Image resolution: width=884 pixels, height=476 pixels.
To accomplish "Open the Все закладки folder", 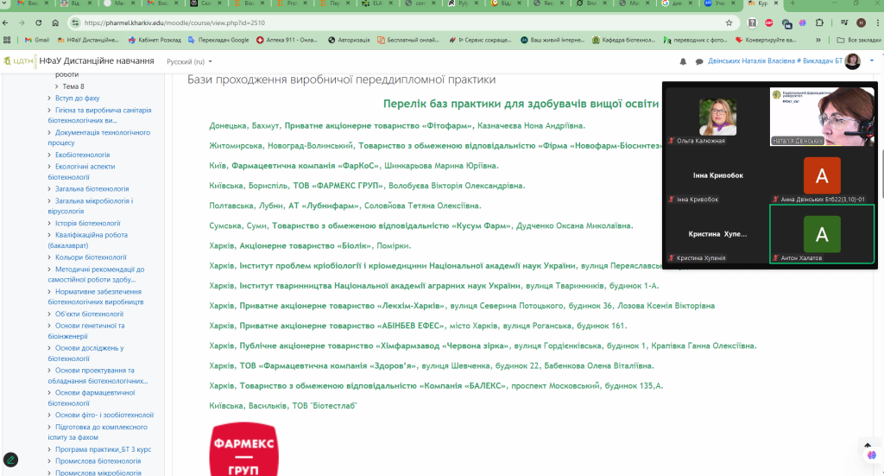I will [x=859, y=40].
